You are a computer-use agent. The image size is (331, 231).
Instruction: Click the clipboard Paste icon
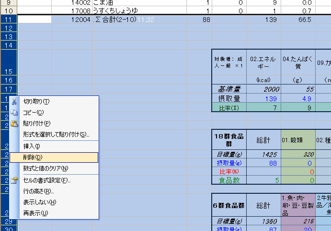(14, 123)
